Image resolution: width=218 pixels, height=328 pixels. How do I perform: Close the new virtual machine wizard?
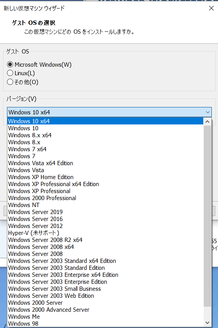click(211, 8)
